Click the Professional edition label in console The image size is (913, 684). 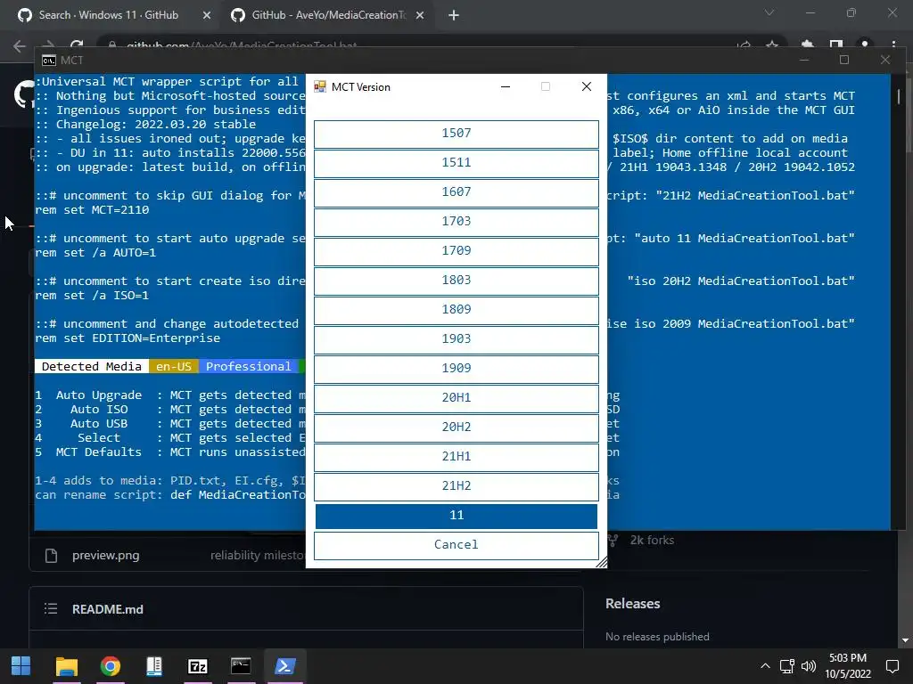pyautogui.click(x=248, y=366)
